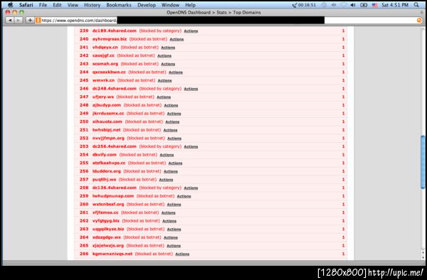Open Actions for xihauotz.com
The image size is (427, 280).
tap(172, 122)
